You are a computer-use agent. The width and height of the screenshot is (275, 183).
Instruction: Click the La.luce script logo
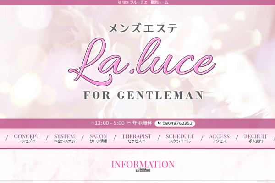coord(142,61)
